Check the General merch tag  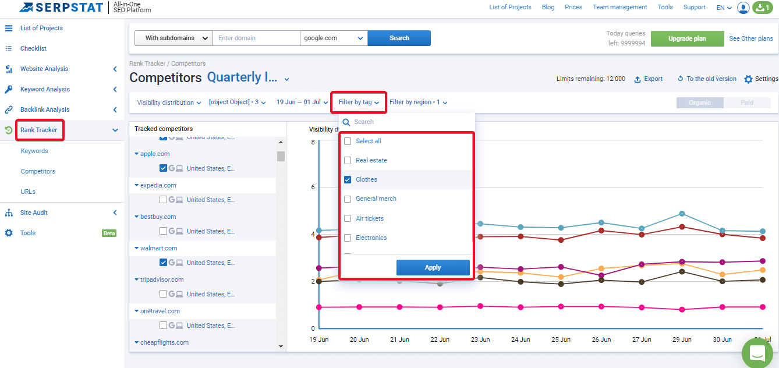click(x=348, y=199)
